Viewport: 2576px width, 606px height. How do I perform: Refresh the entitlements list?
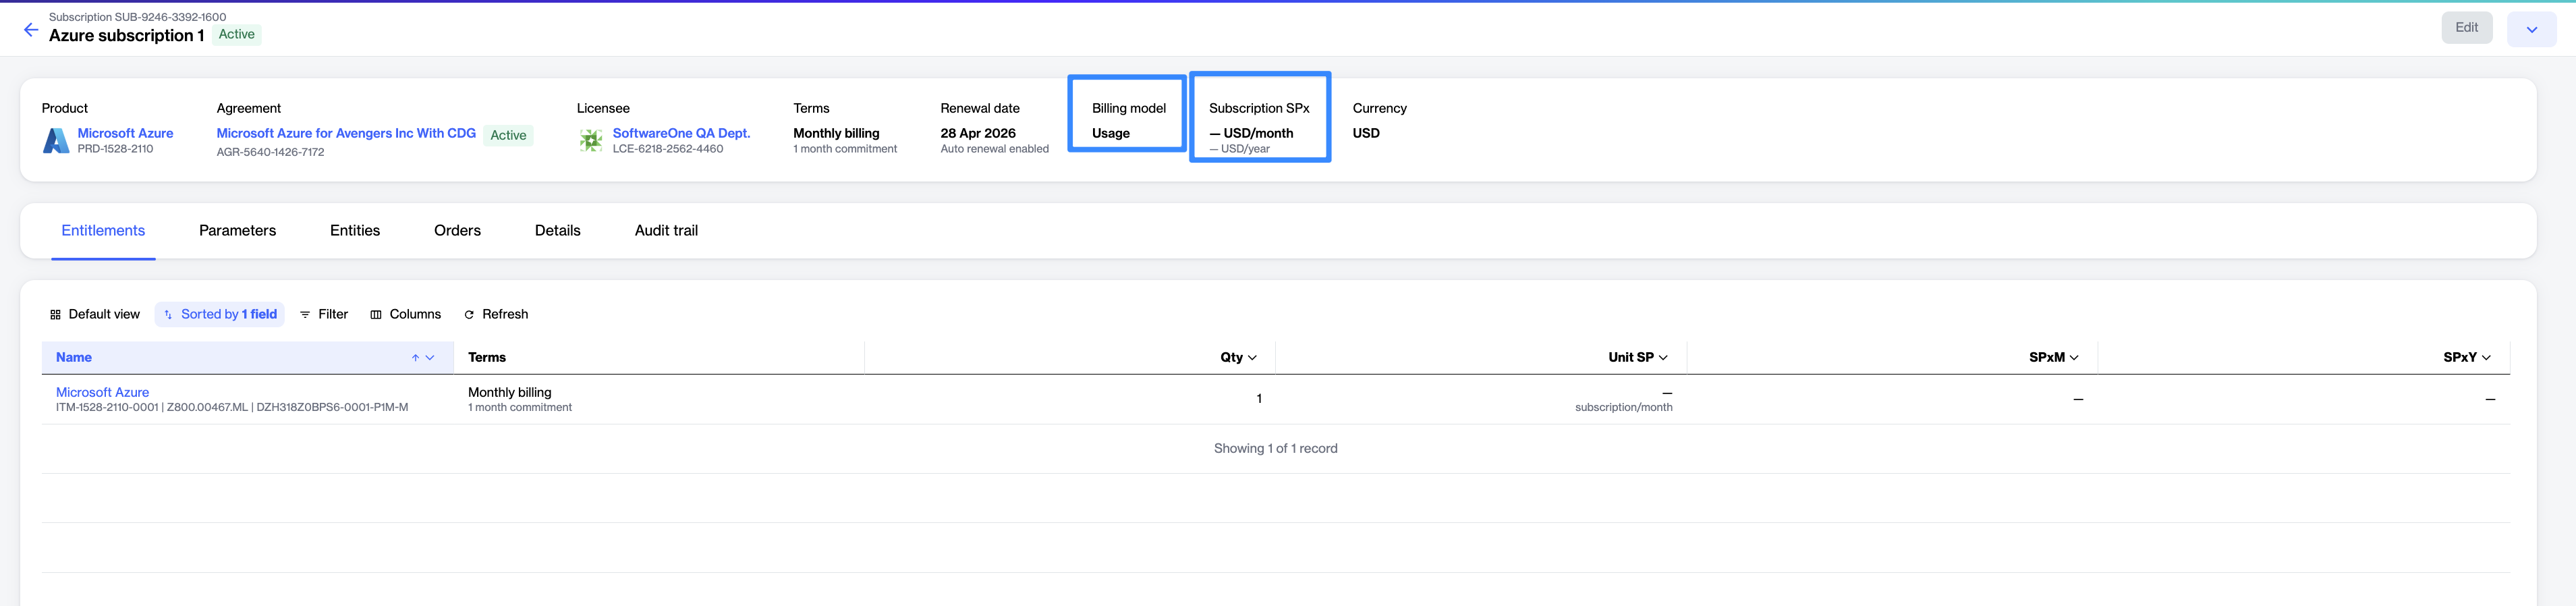(496, 315)
